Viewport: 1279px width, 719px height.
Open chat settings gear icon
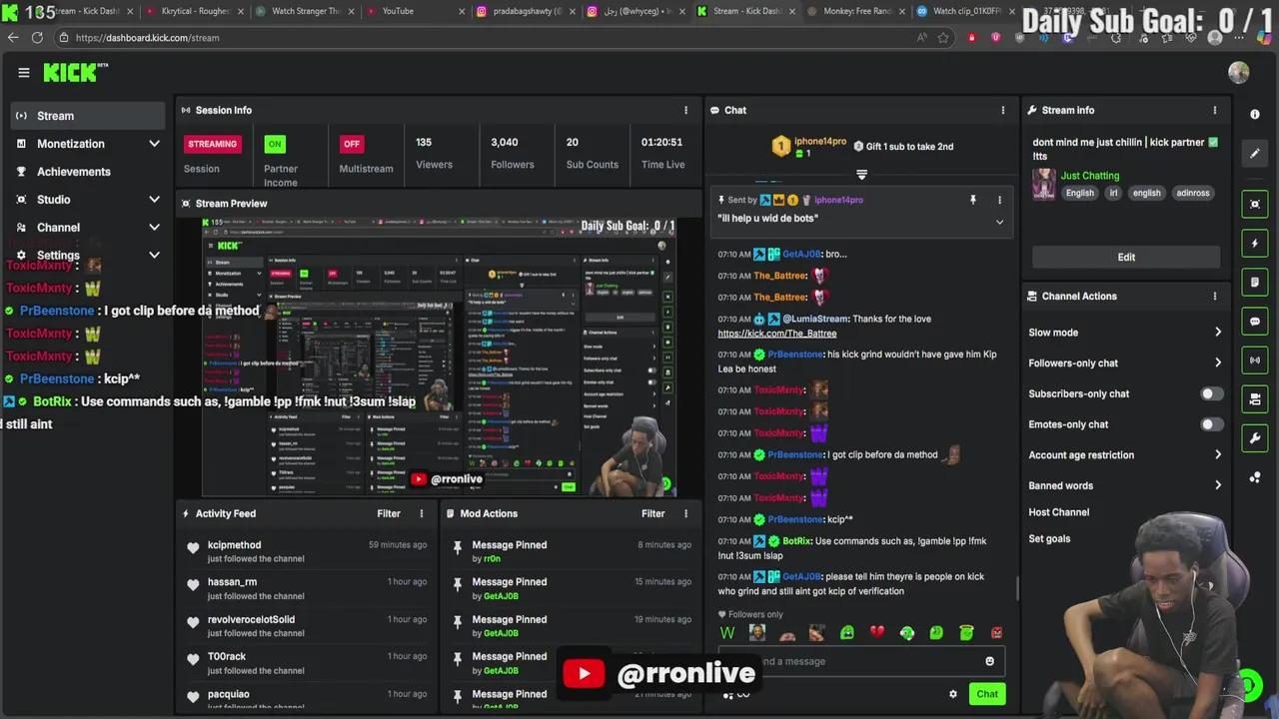[x=952, y=694]
